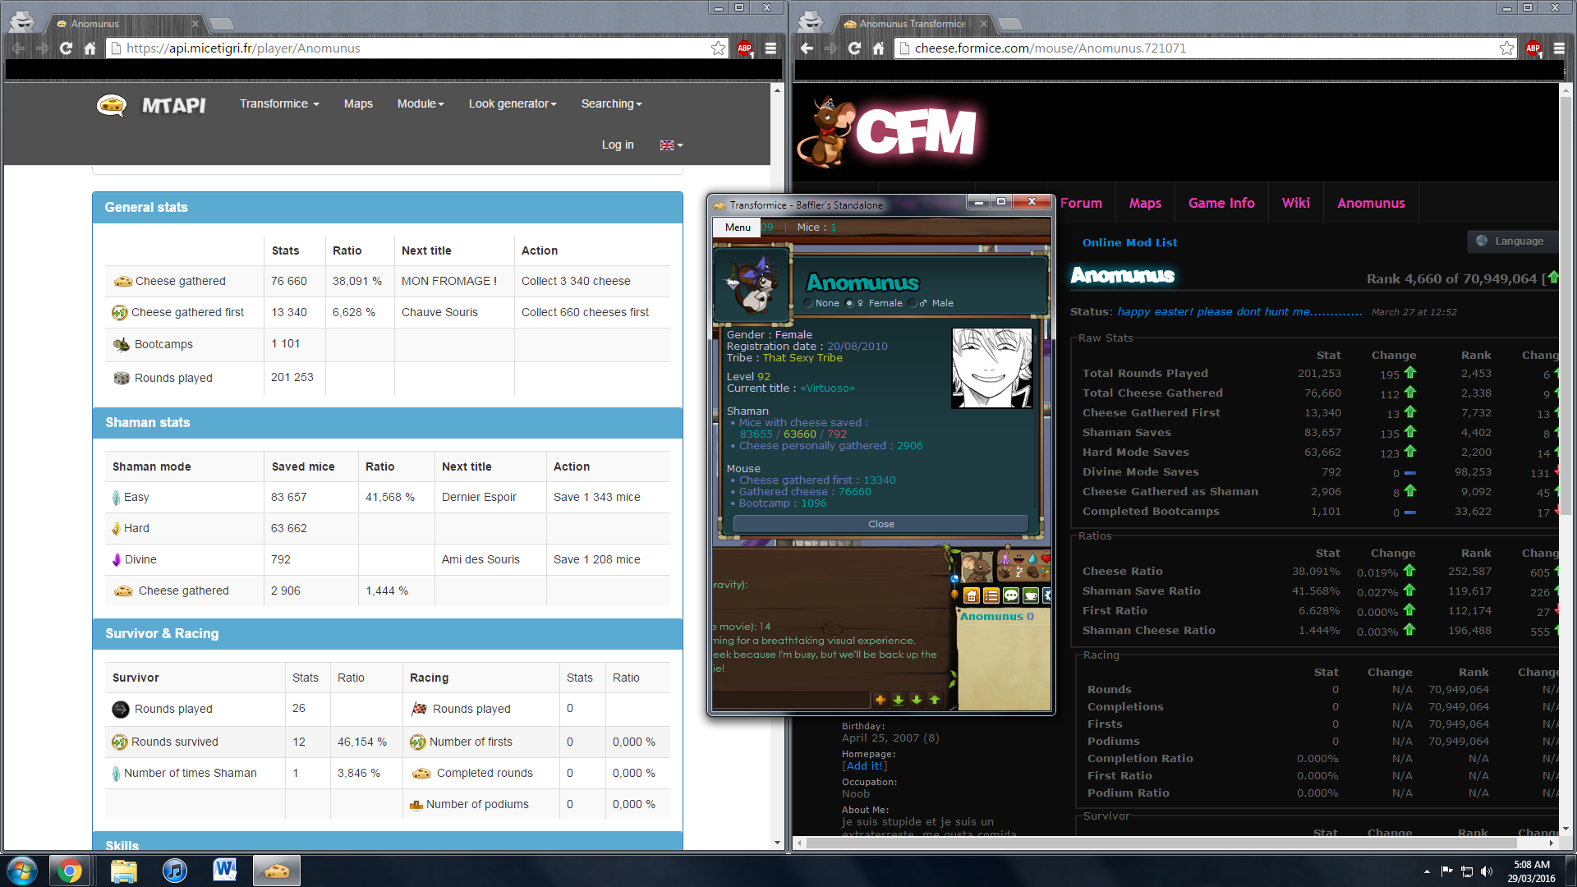This screenshot has width=1577, height=887.
Task: Open the green chat bubble icon
Action: pos(1011,595)
